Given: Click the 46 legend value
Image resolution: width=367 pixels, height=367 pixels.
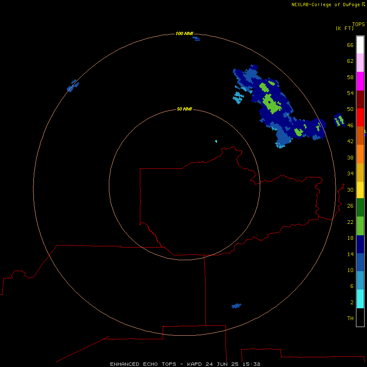Looking at the screenshot, I should coord(350,125).
